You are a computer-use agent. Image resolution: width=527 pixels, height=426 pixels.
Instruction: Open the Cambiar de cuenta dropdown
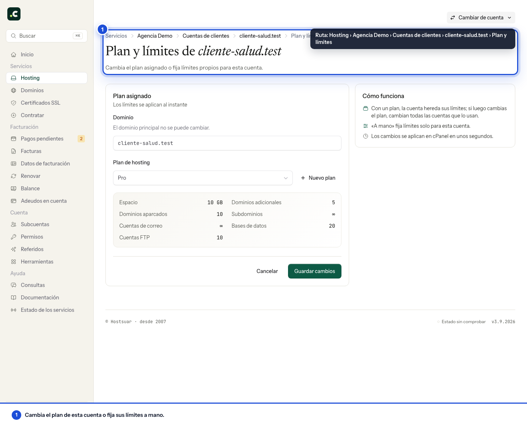coord(481,18)
